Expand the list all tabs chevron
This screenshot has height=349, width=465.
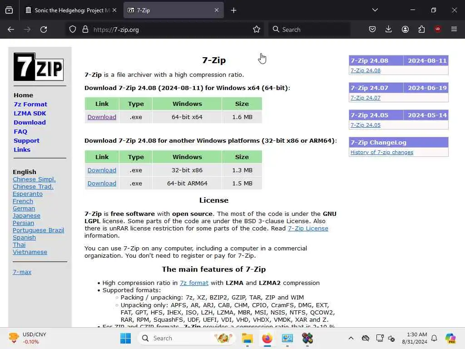(x=375, y=10)
